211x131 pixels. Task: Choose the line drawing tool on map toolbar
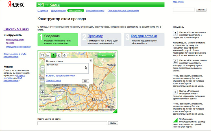click(x=59, y=55)
